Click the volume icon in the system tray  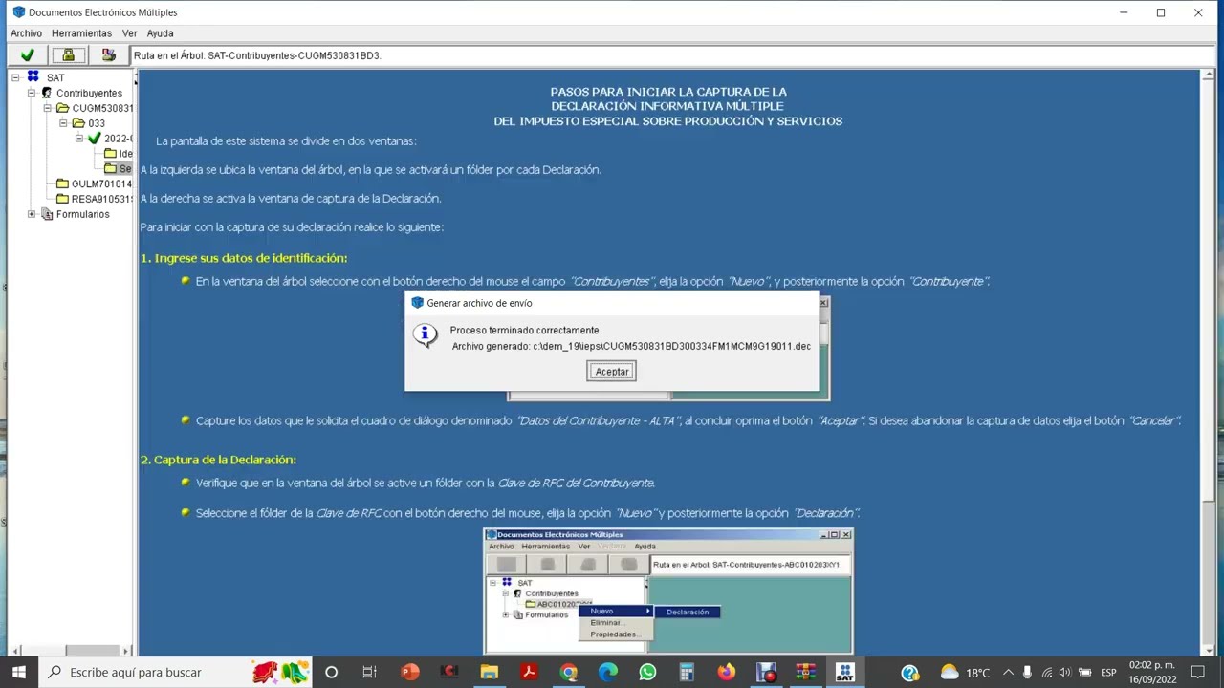pos(1064,673)
